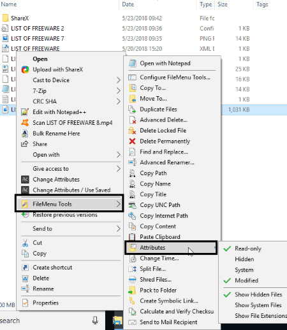Click the scissors Cut icon
This screenshot has height=330, width=287.
pyautogui.click(x=25, y=243)
